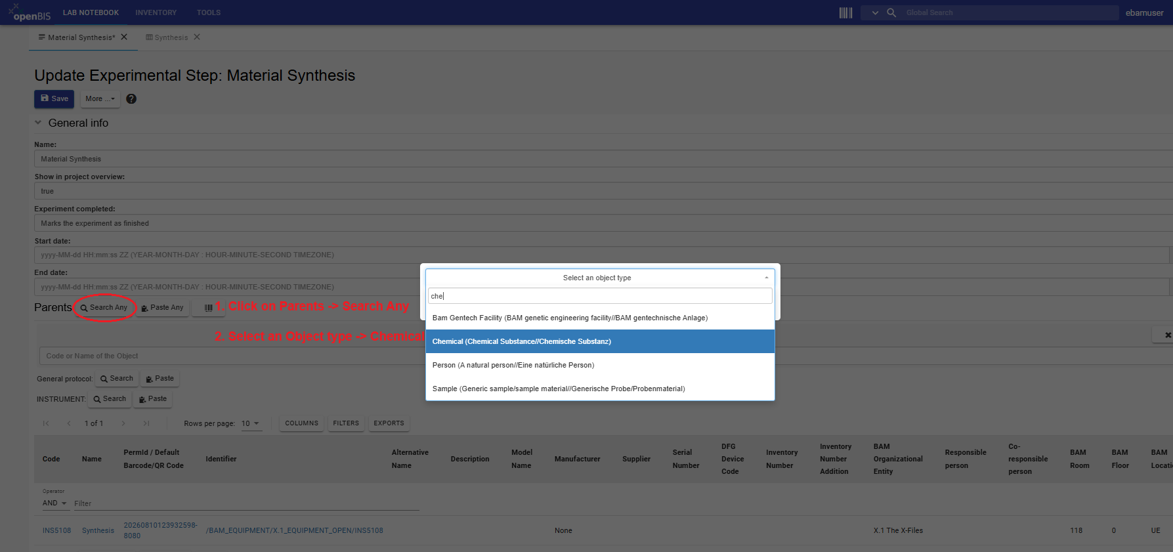Click the Save button
Screen dimensions: 1173x552
(54, 99)
